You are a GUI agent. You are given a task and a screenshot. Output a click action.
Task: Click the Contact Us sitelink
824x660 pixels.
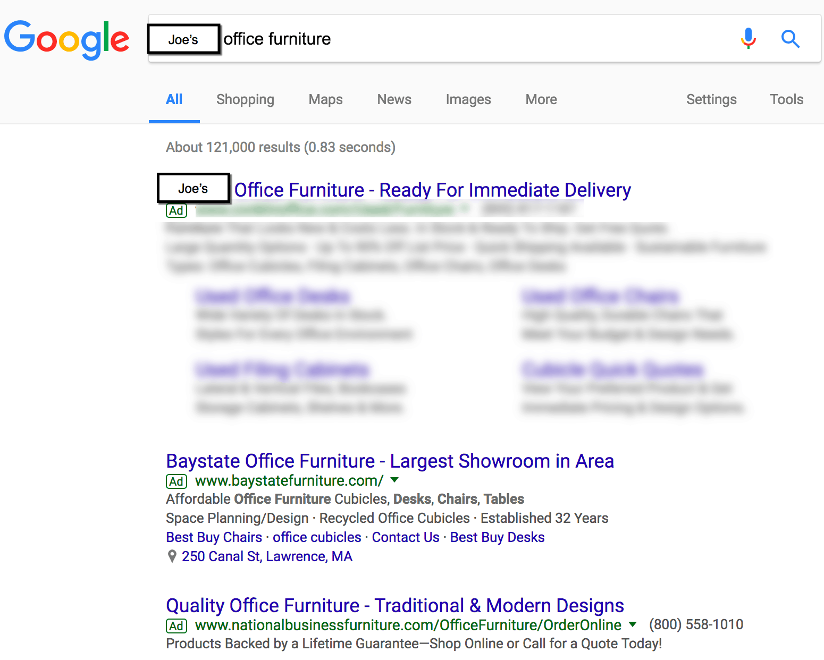pyautogui.click(x=405, y=537)
